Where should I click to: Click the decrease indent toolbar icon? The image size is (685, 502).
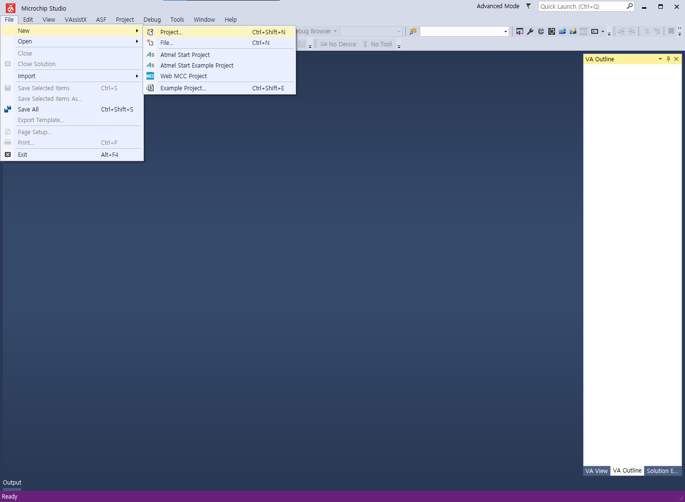(621, 31)
